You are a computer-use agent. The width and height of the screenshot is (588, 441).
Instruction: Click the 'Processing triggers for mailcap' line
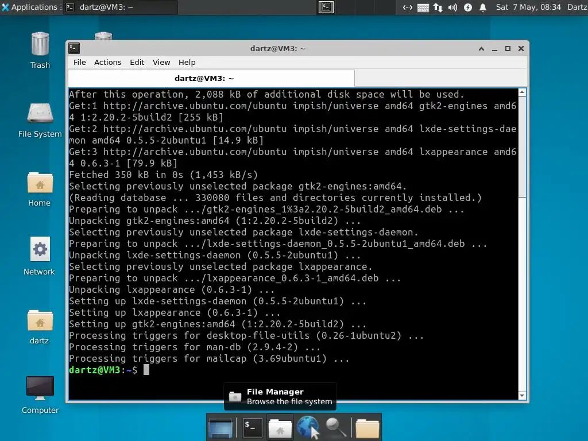(x=209, y=358)
